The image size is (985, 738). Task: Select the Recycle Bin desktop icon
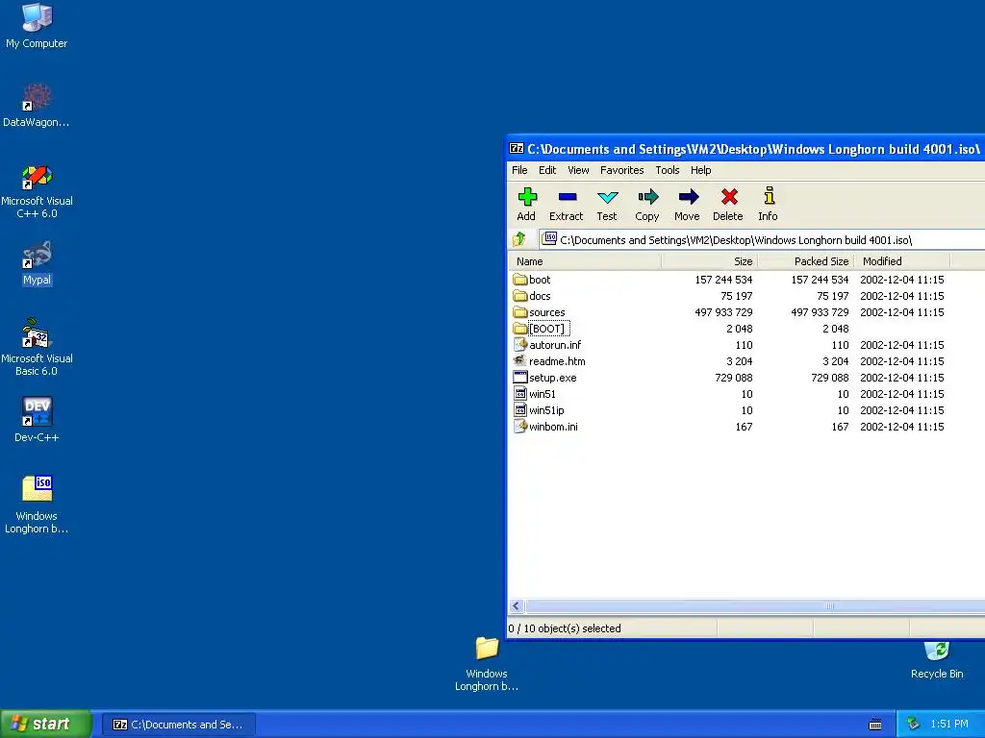tap(937, 660)
